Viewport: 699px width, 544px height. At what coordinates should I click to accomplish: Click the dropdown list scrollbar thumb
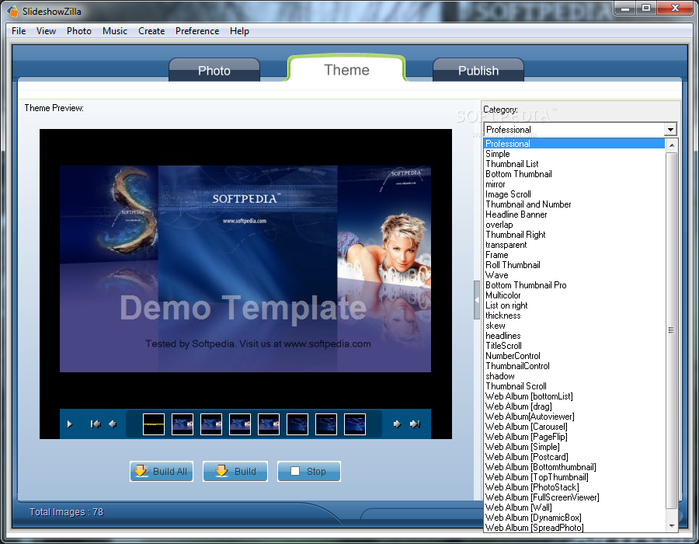[671, 330]
